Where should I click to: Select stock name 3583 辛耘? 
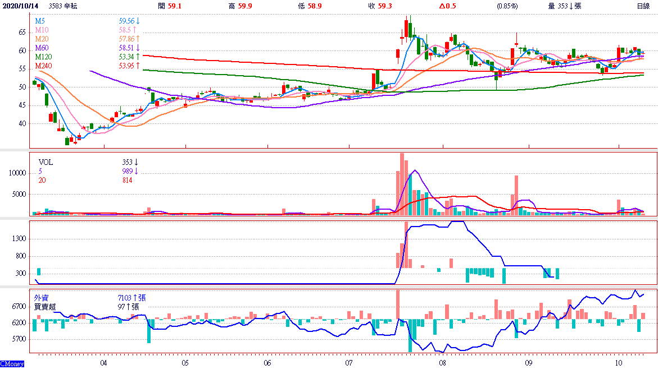tap(63, 6)
